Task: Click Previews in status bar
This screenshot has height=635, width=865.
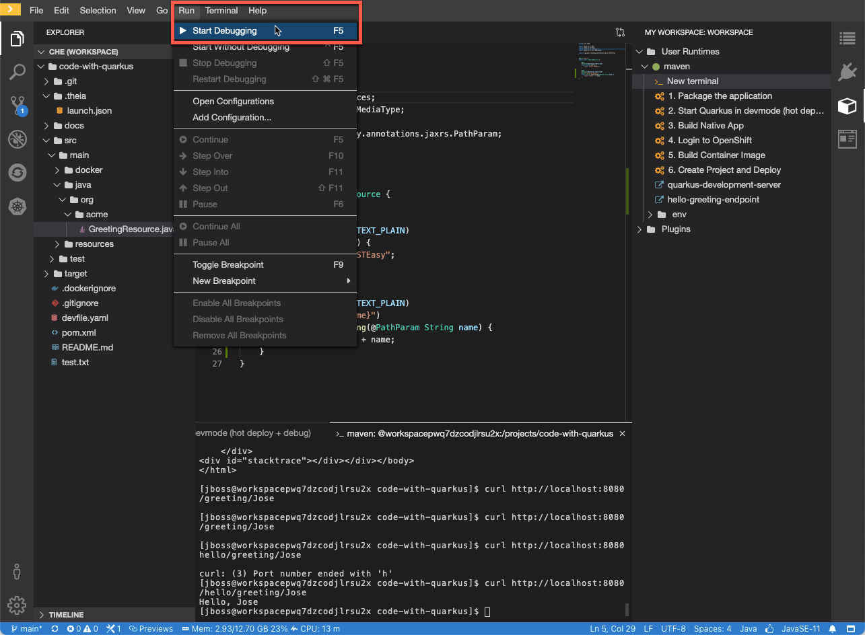Action: click(151, 628)
